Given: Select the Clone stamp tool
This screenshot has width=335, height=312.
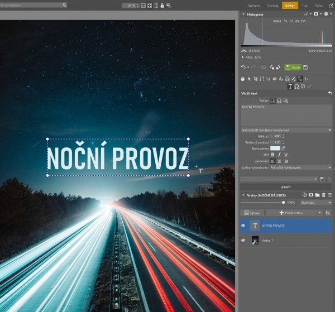Looking at the screenshot, I should [x=281, y=79].
